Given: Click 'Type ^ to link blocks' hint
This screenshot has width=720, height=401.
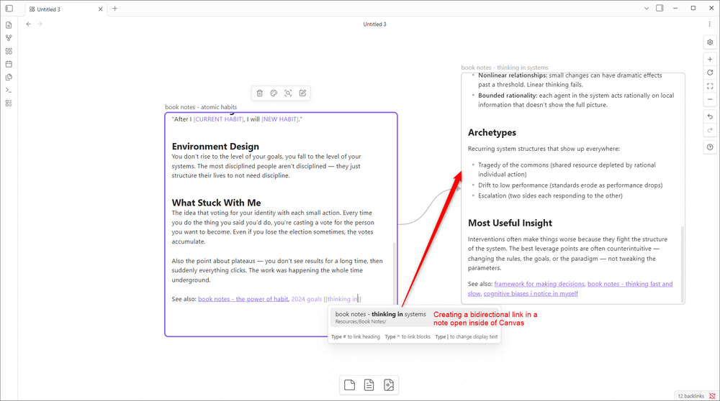Looking at the screenshot, I should 408,337.
